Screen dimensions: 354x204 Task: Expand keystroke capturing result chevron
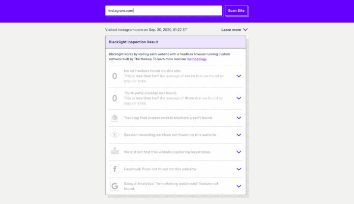point(238,152)
